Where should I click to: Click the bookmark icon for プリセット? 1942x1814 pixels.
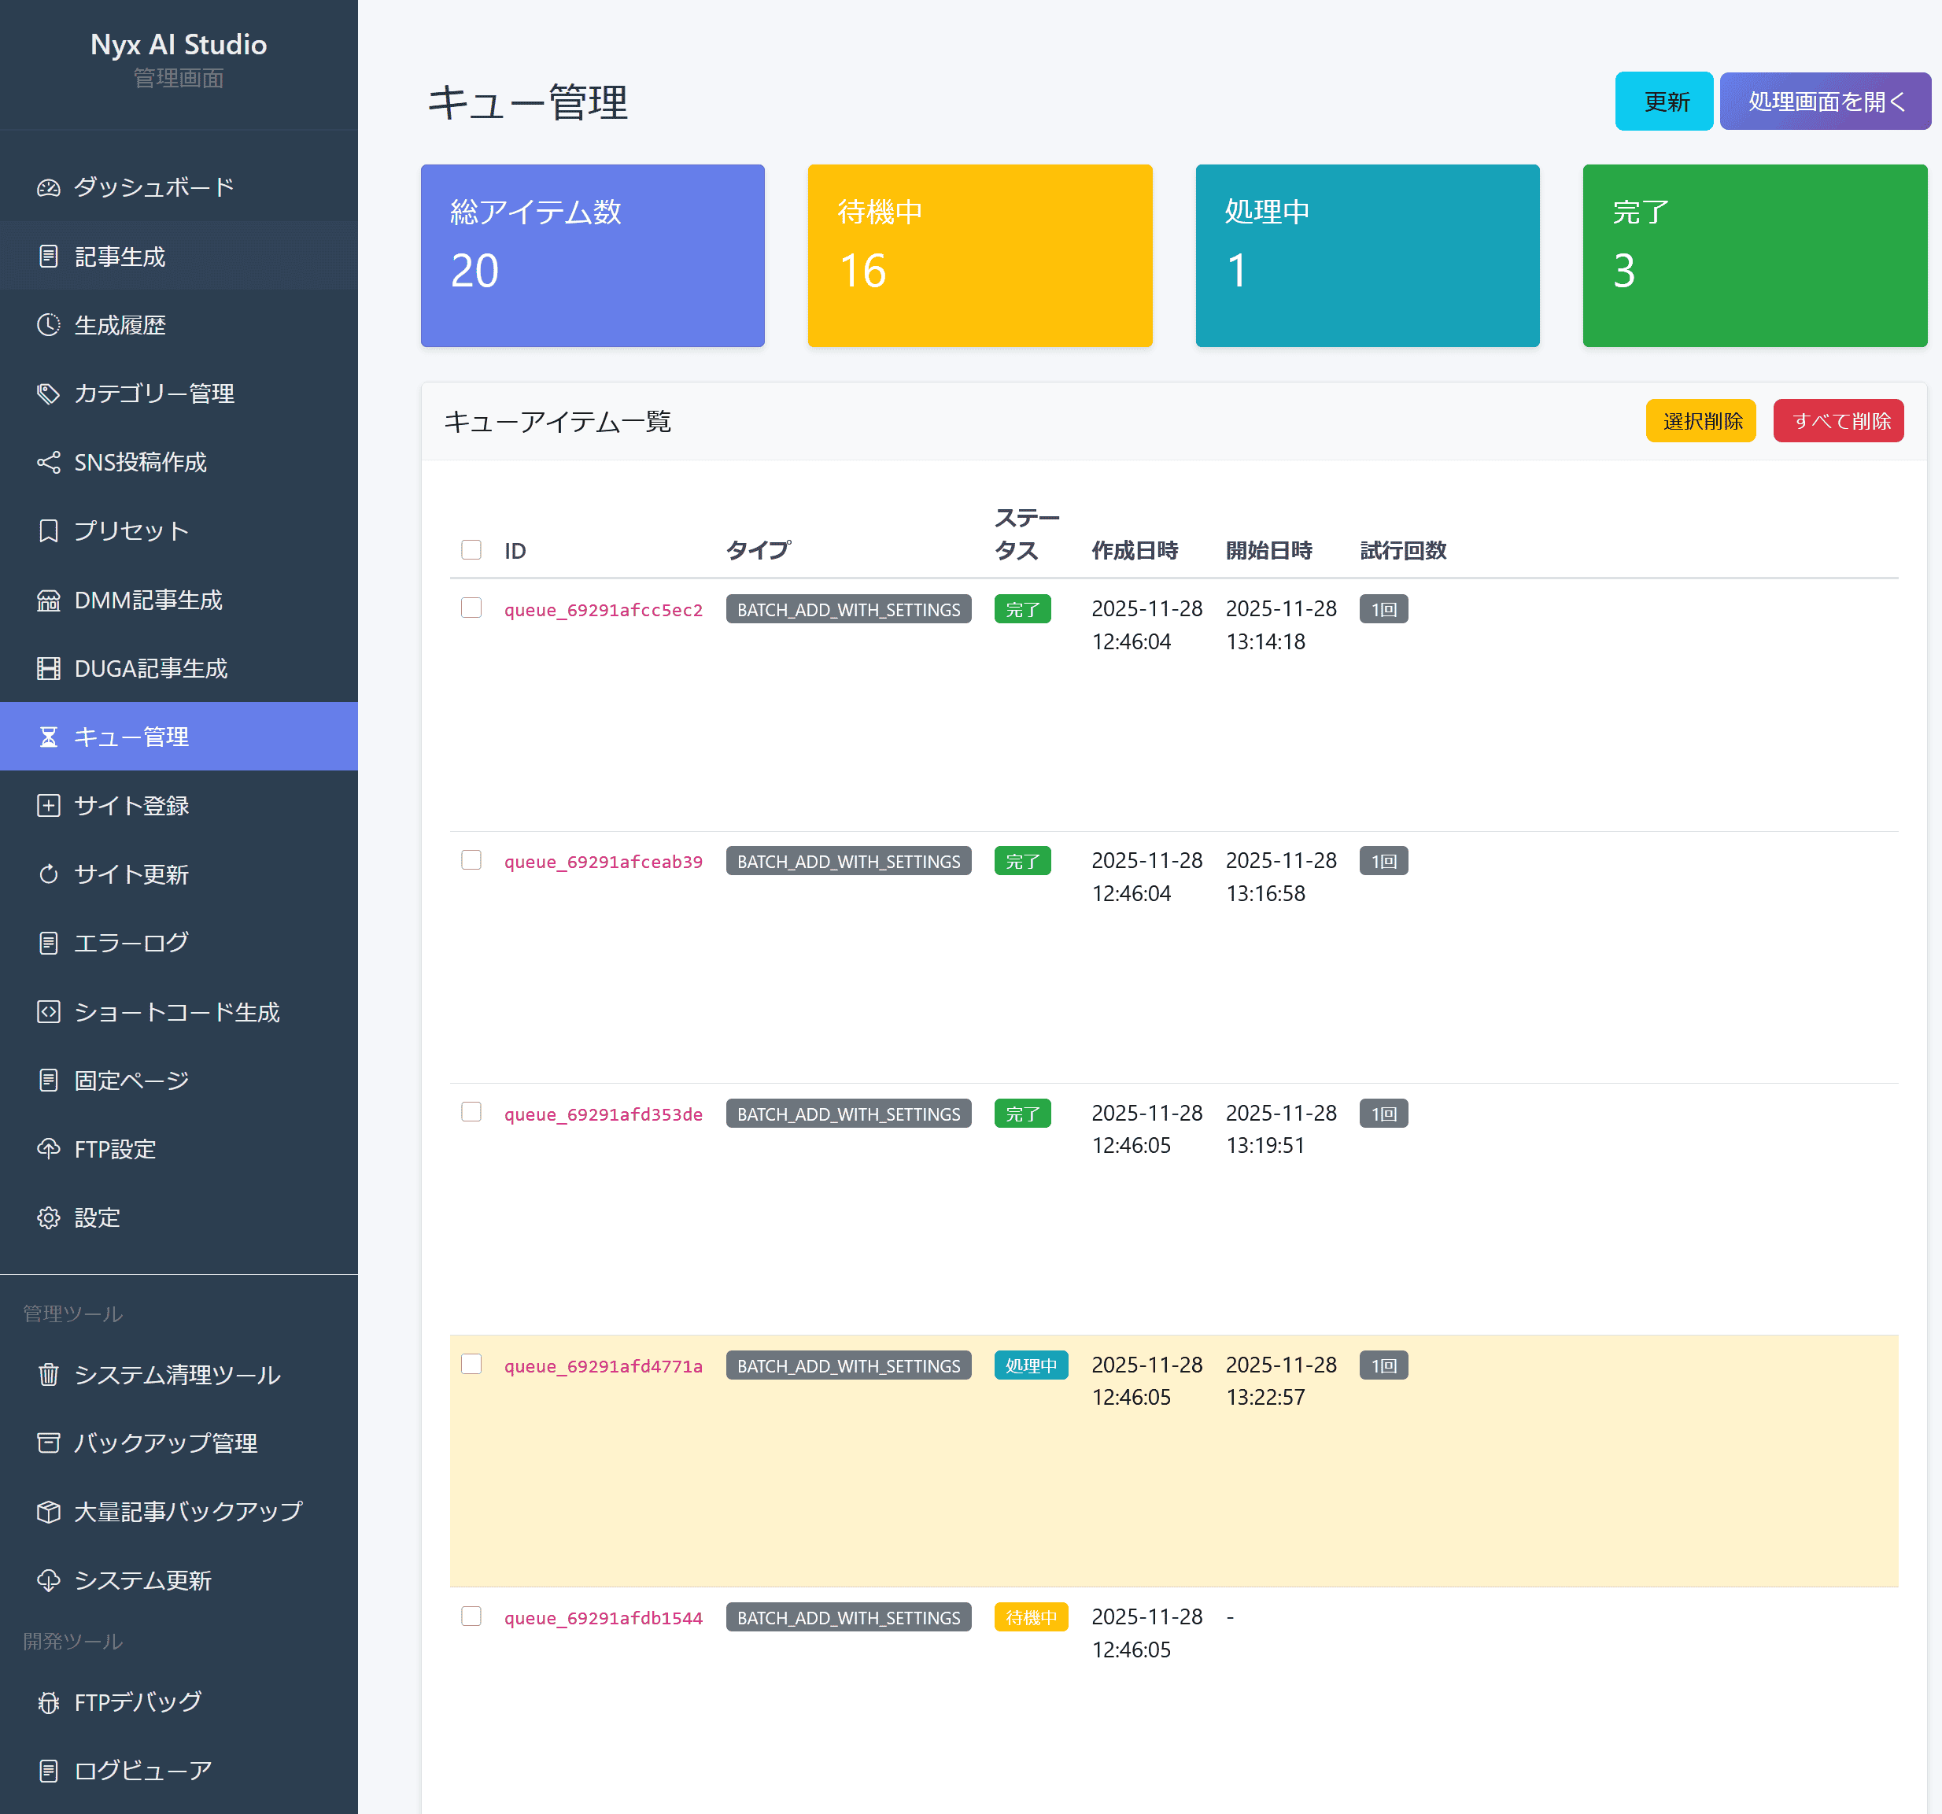pos(48,530)
